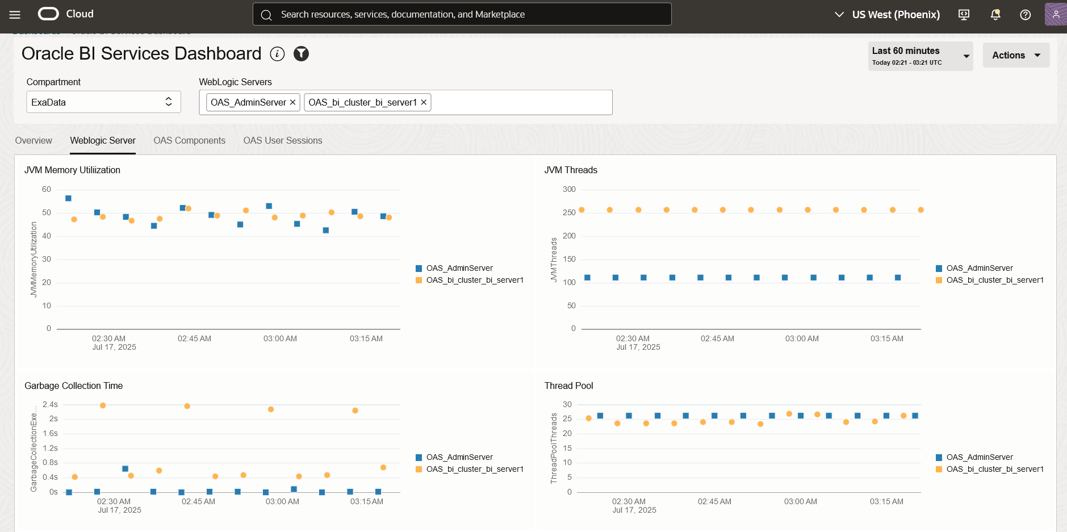This screenshot has width=1067, height=532.
Task: Click the search magnifier icon
Action: 267,14
